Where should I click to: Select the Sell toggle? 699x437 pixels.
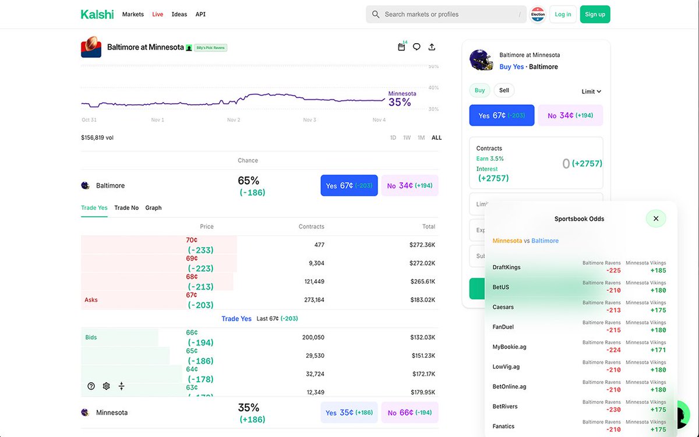(504, 90)
